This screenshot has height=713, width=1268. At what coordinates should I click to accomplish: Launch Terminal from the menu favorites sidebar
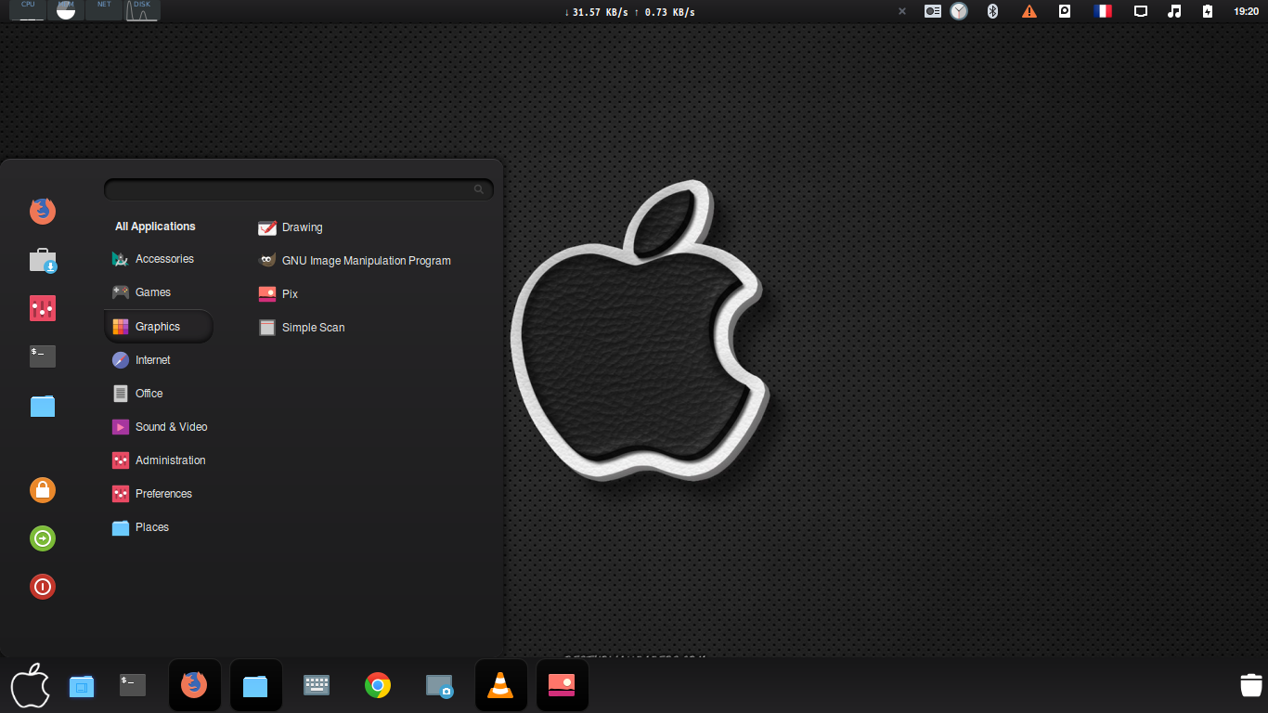(x=43, y=356)
